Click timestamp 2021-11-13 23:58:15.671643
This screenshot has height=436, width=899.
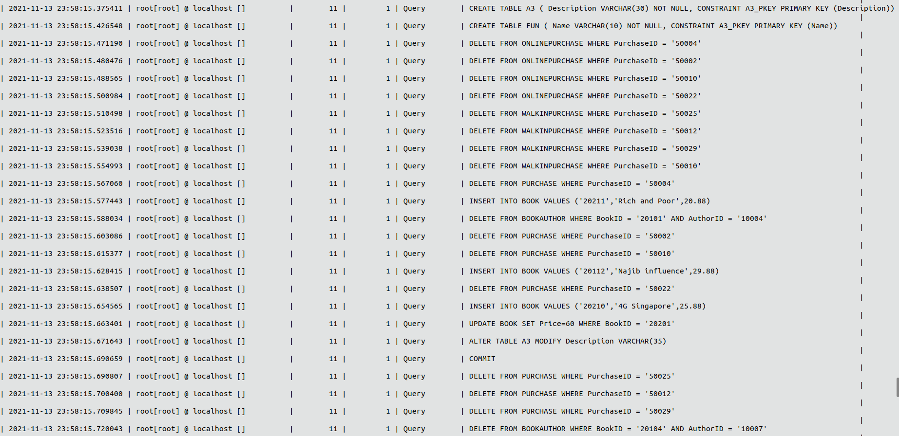point(66,341)
